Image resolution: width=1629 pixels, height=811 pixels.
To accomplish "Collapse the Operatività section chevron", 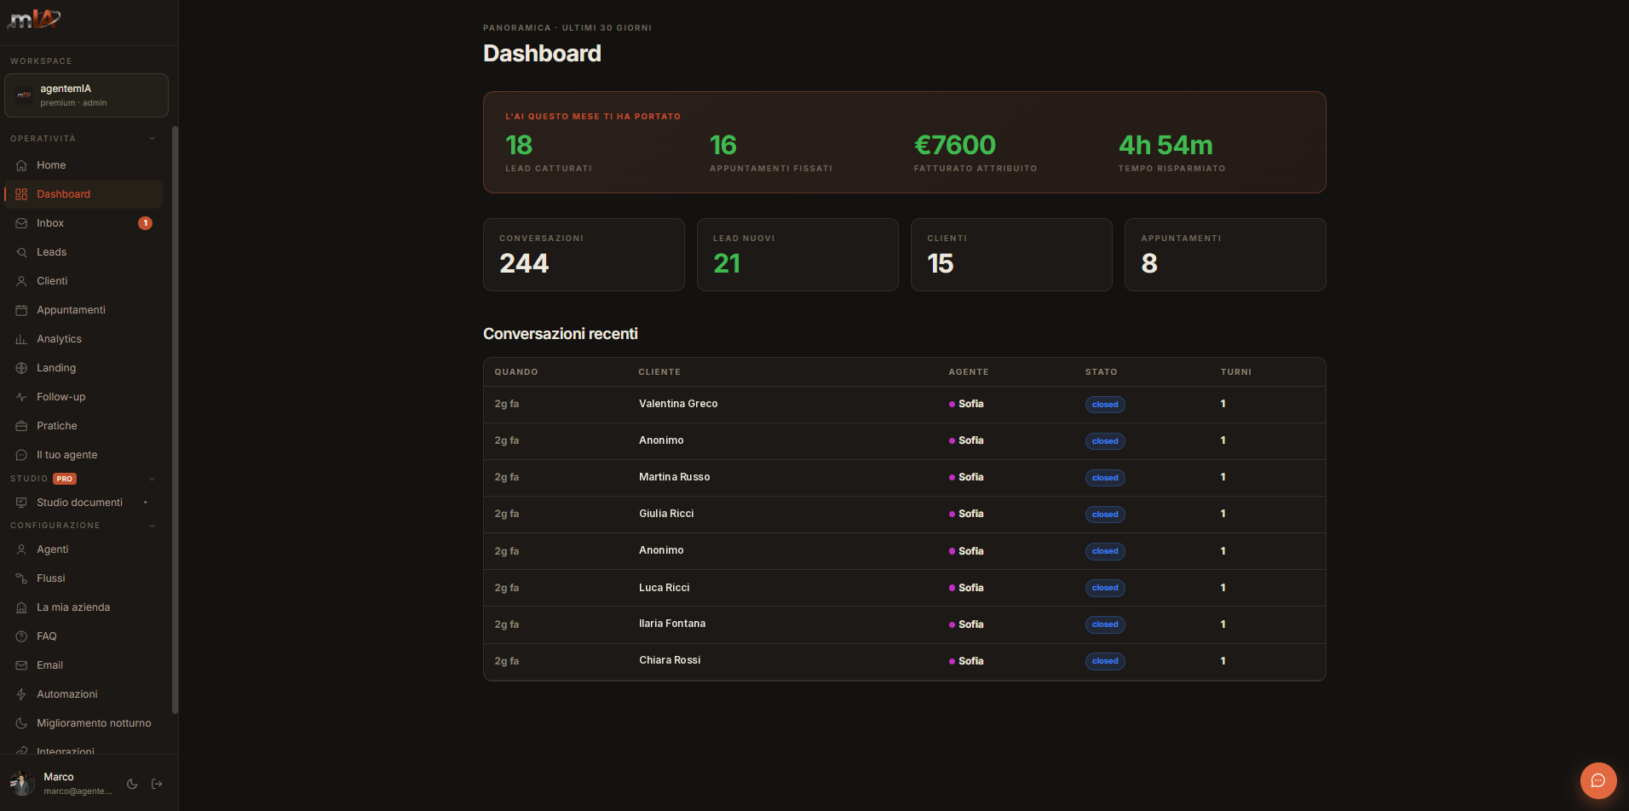I will coord(153,139).
